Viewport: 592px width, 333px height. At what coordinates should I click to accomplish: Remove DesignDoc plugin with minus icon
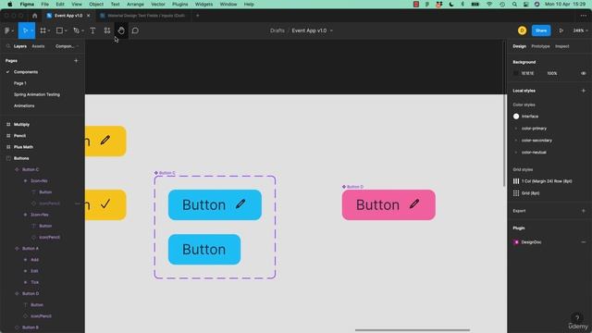pos(584,242)
